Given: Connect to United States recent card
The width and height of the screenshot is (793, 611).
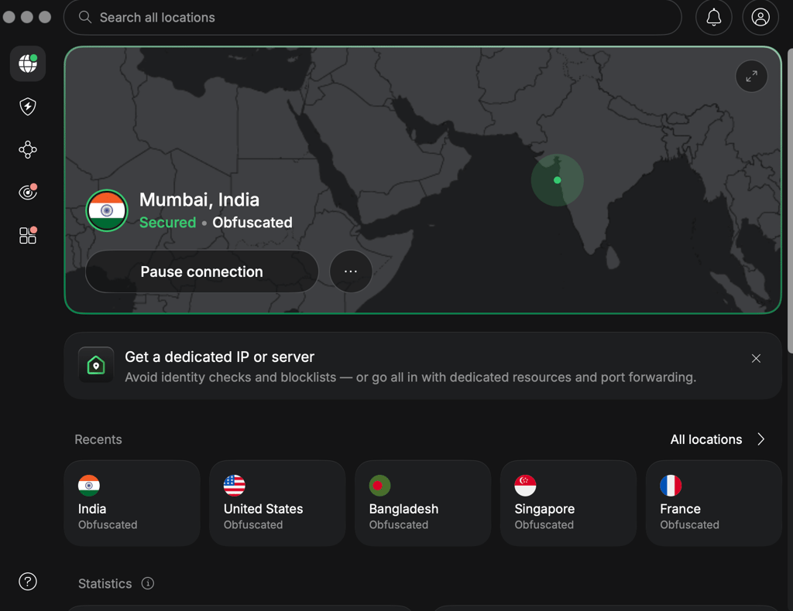Looking at the screenshot, I should [x=278, y=503].
